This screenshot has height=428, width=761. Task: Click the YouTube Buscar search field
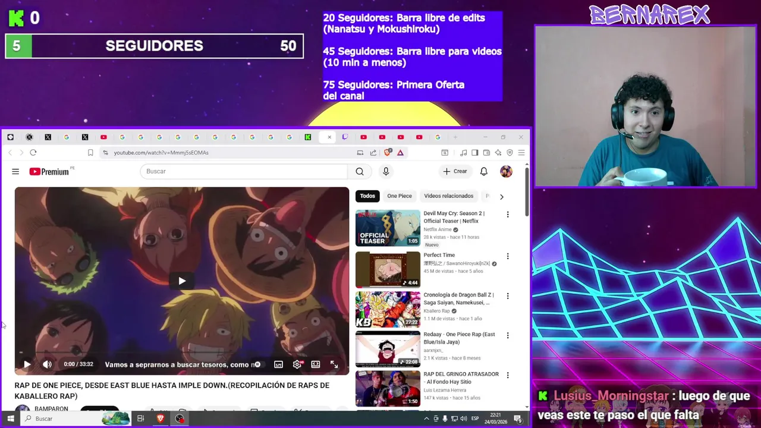pyautogui.click(x=244, y=171)
